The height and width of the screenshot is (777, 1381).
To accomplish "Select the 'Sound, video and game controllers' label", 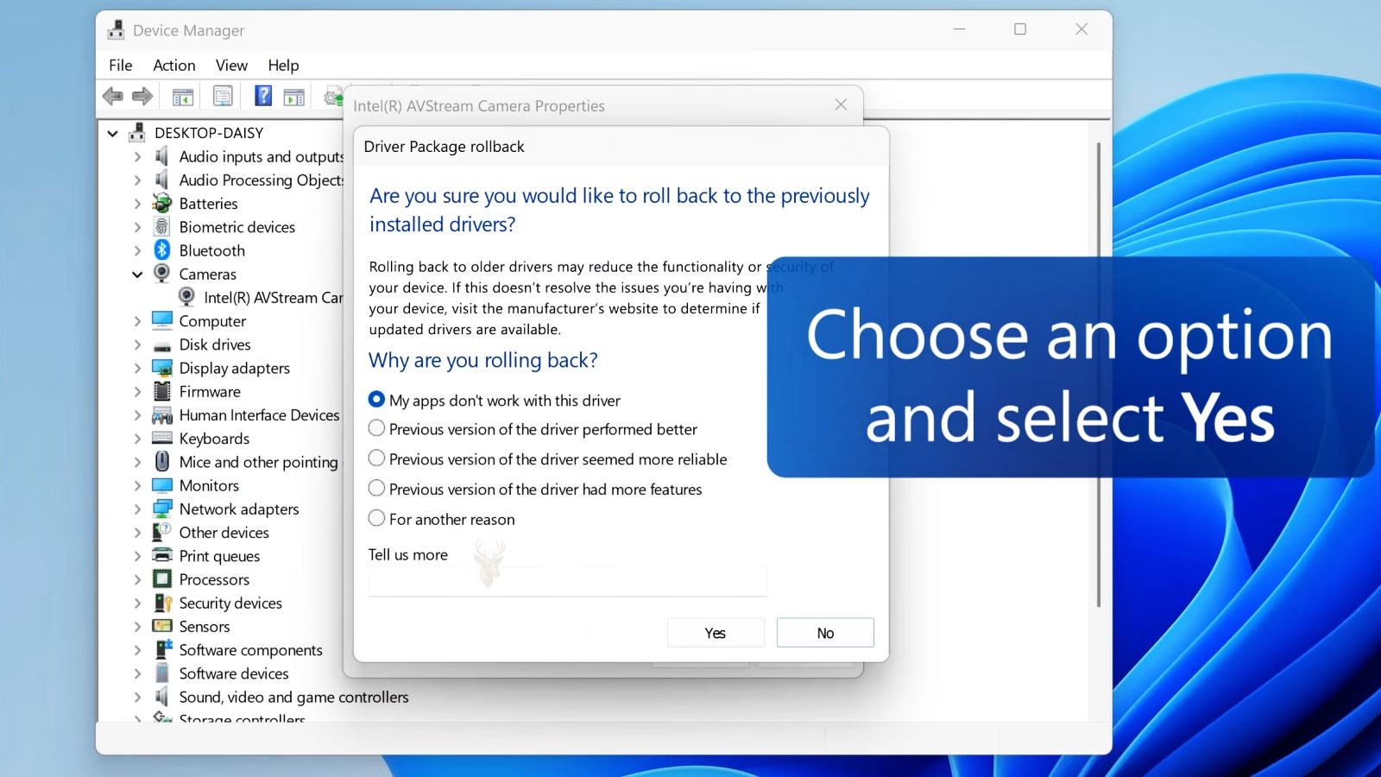I will coord(293,697).
